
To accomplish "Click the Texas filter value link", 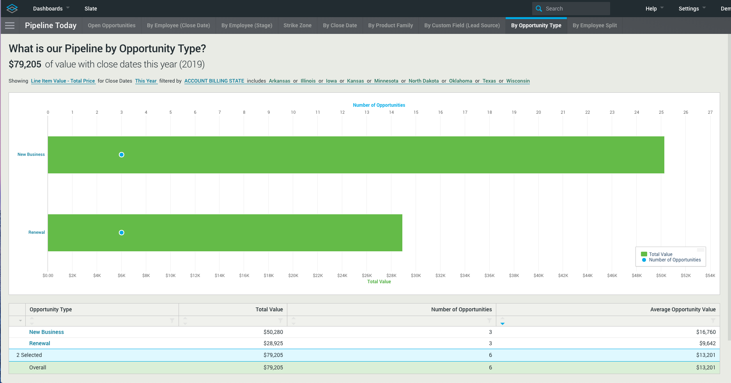I will click(489, 81).
